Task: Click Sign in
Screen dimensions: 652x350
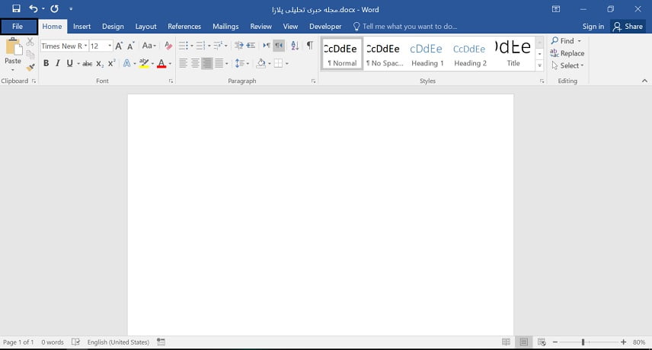Action: click(593, 26)
